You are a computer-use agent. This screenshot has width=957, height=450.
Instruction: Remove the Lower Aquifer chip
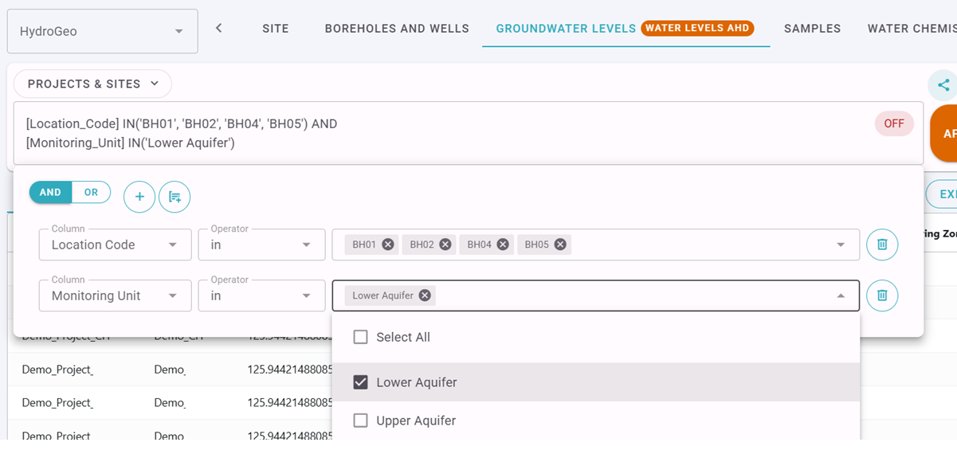[425, 295]
